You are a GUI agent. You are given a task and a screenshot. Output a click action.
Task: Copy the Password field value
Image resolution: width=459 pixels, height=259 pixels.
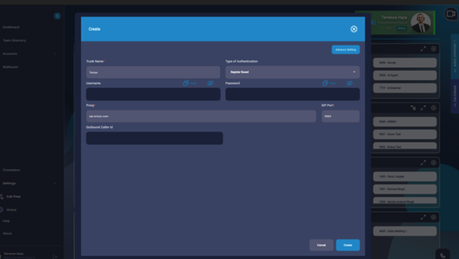coord(329,83)
